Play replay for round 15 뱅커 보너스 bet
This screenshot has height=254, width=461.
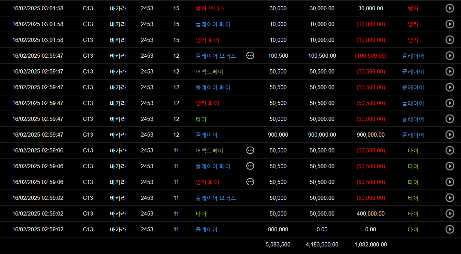click(450, 8)
